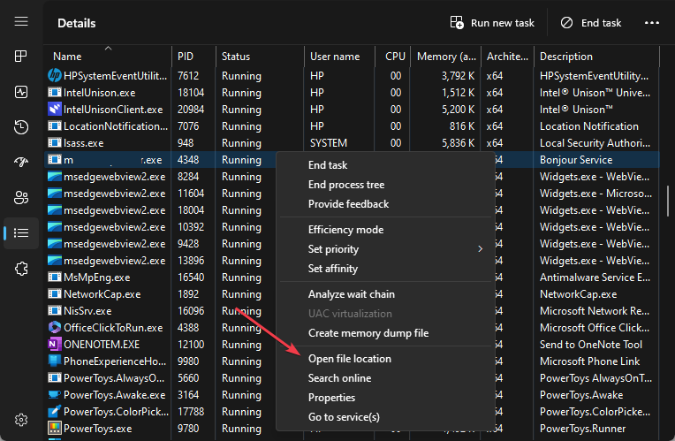Click the lsass.exe process icon

54,142
